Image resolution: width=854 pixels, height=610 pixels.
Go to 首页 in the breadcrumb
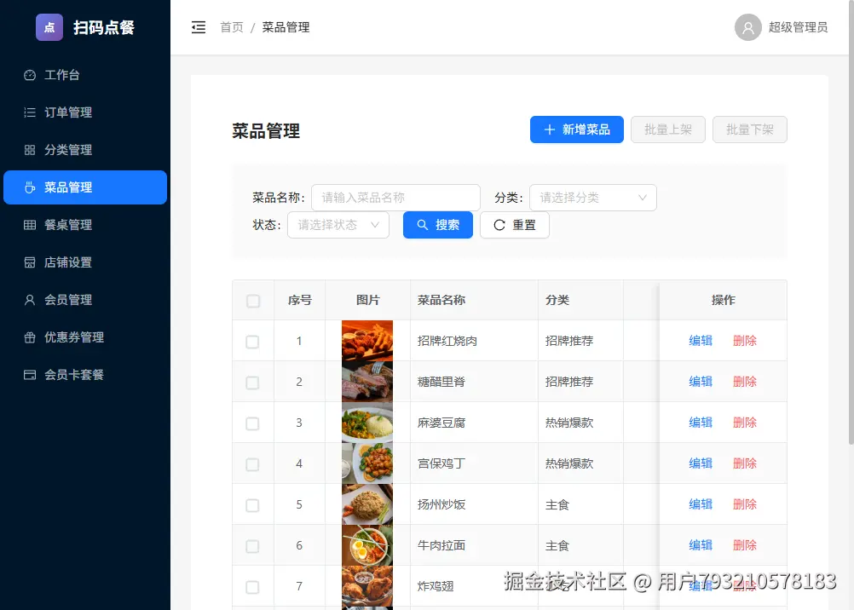click(x=231, y=26)
